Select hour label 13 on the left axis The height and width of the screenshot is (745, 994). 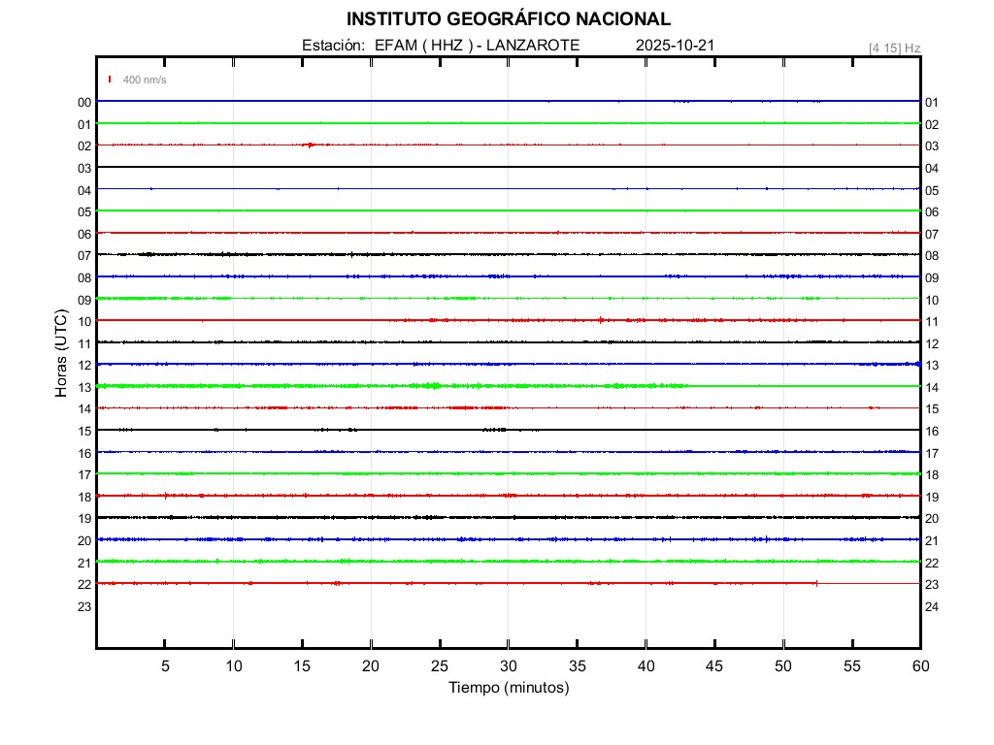coord(84,387)
